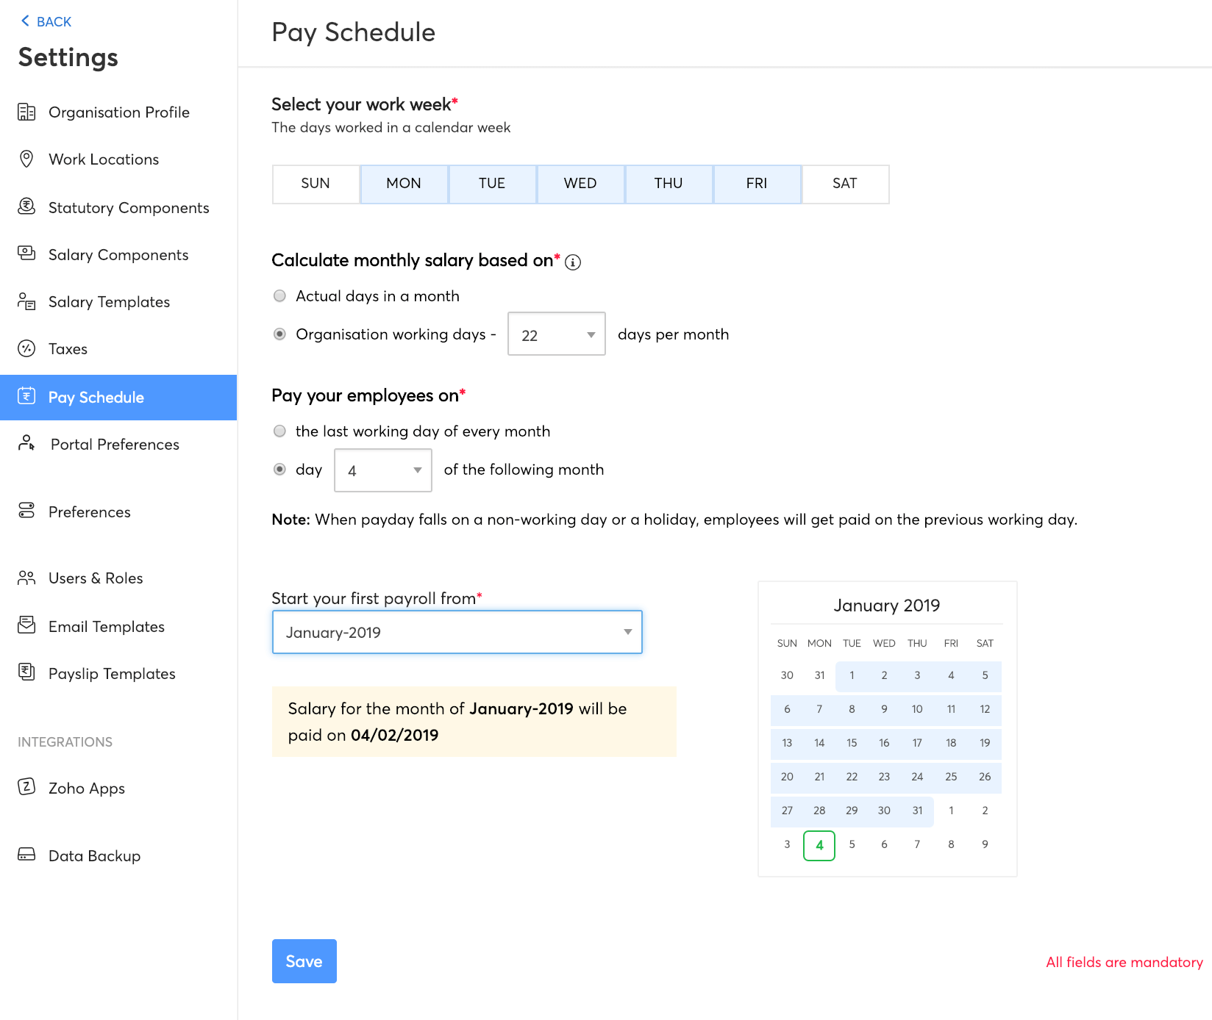Click the Zoho Apps icon
The image size is (1212, 1020).
point(26,787)
